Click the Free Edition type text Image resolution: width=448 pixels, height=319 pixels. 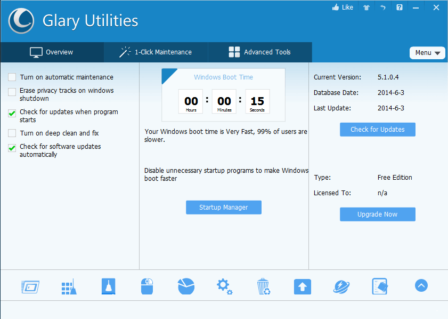(395, 178)
